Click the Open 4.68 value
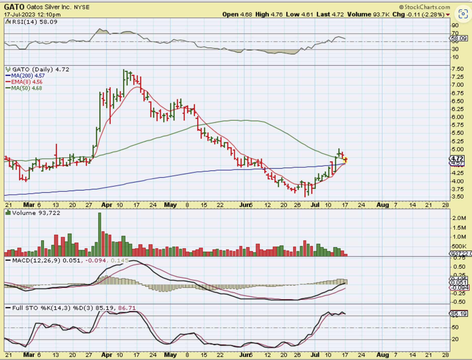The image size is (472, 360). coord(237,14)
